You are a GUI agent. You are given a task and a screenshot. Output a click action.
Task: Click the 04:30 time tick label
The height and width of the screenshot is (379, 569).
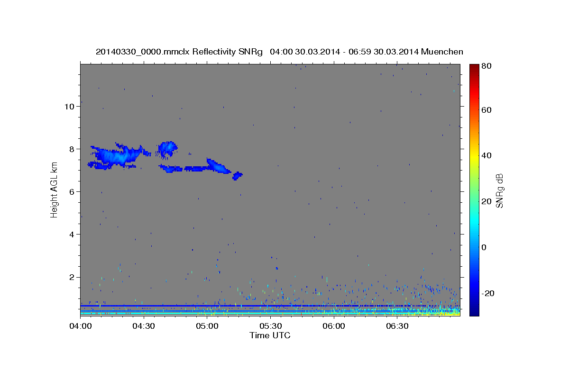coord(144,326)
